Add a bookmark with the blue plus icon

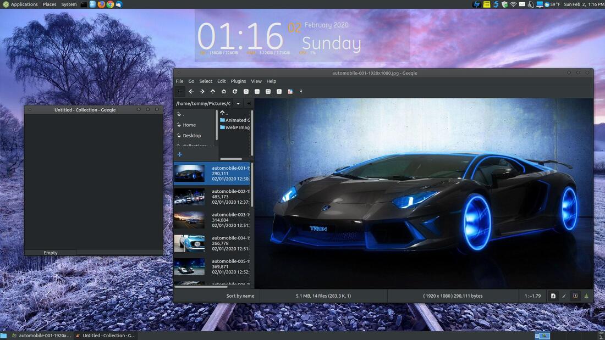click(180, 154)
